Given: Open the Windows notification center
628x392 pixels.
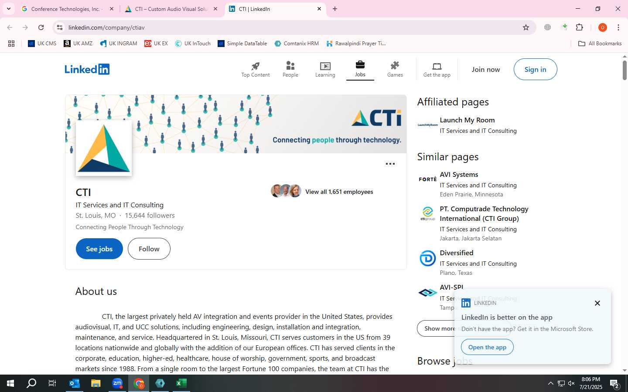Looking at the screenshot, I should [x=614, y=384].
